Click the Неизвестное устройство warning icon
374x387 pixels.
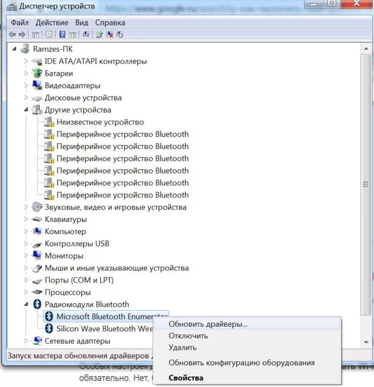(x=49, y=122)
